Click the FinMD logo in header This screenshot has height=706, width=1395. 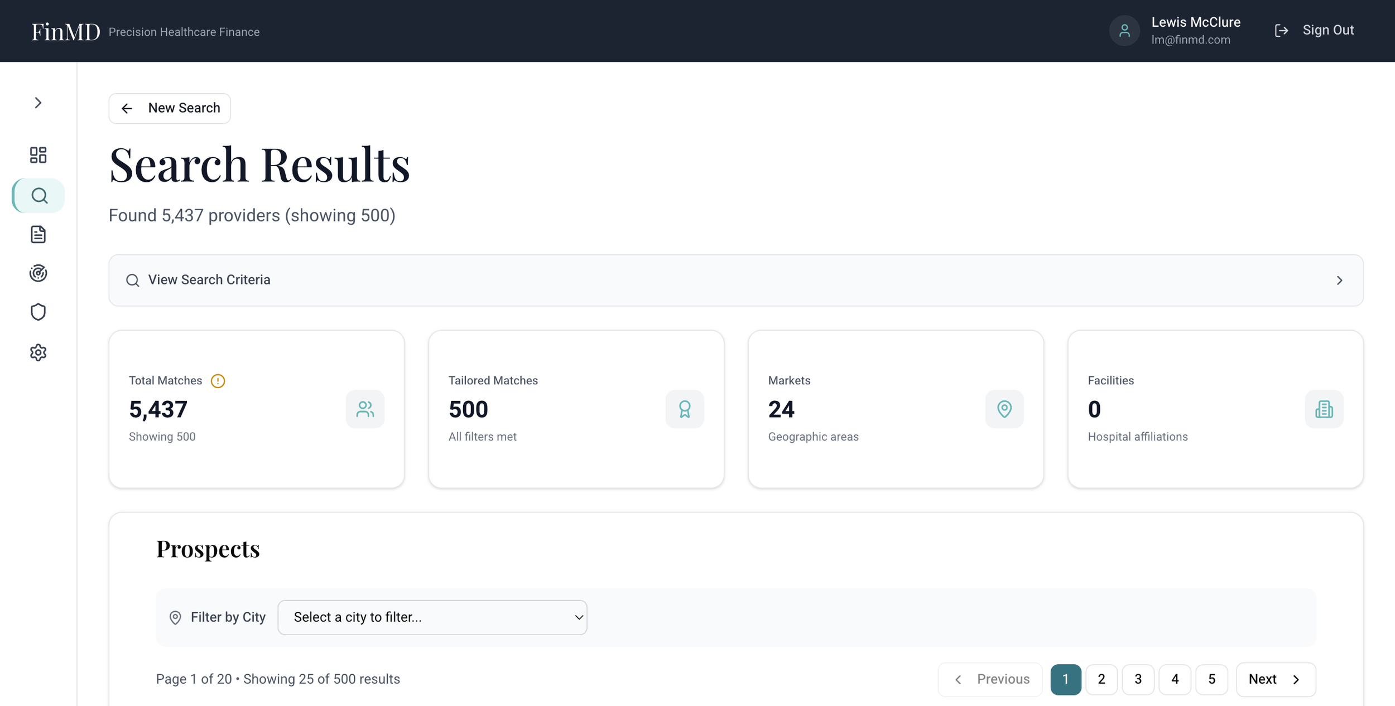click(65, 32)
